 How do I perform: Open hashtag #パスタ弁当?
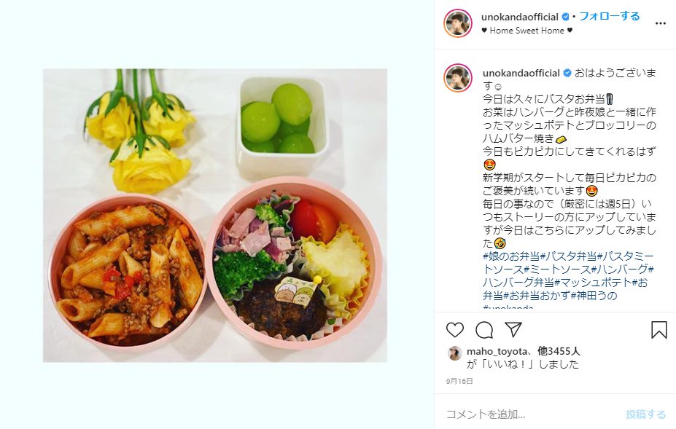point(568,256)
